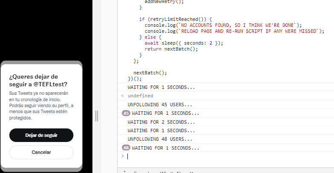
Task: Click the 'NO ACCOUNTS FOUND' console.log code line
Action: (x=222, y=25)
